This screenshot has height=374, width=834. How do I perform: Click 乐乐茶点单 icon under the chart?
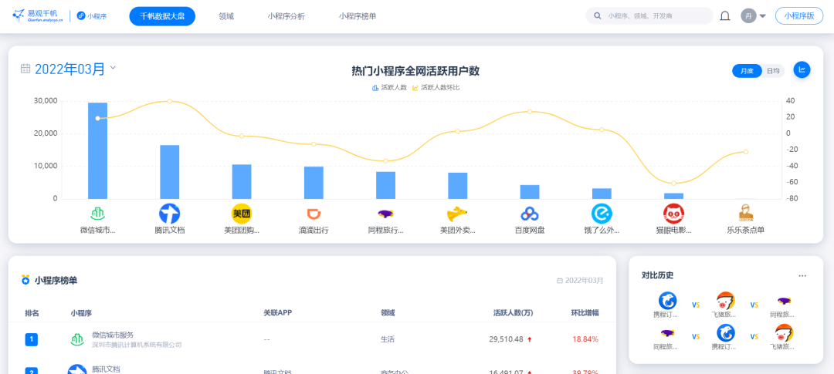click(x=746, y=213)
